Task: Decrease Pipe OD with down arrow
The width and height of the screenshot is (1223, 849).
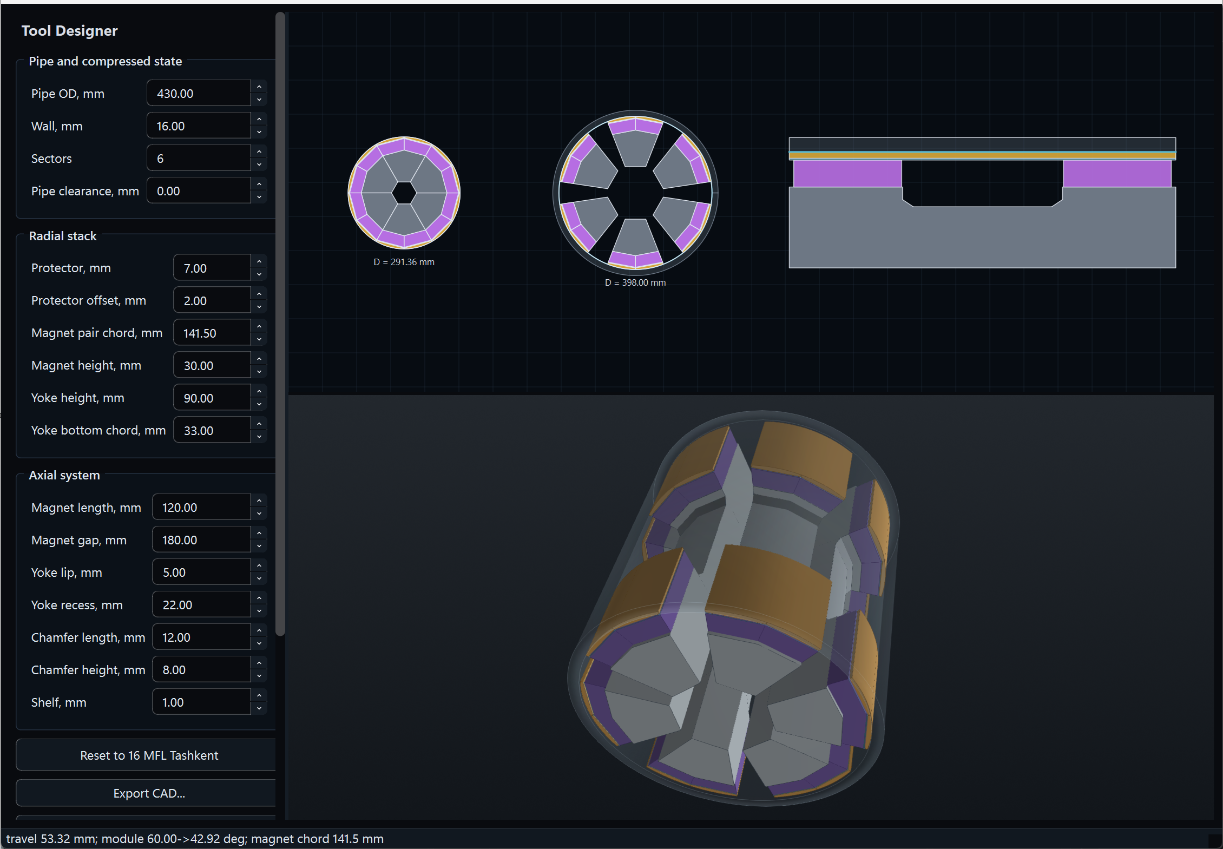Action: pyautogui.click(x=259, y=100)
